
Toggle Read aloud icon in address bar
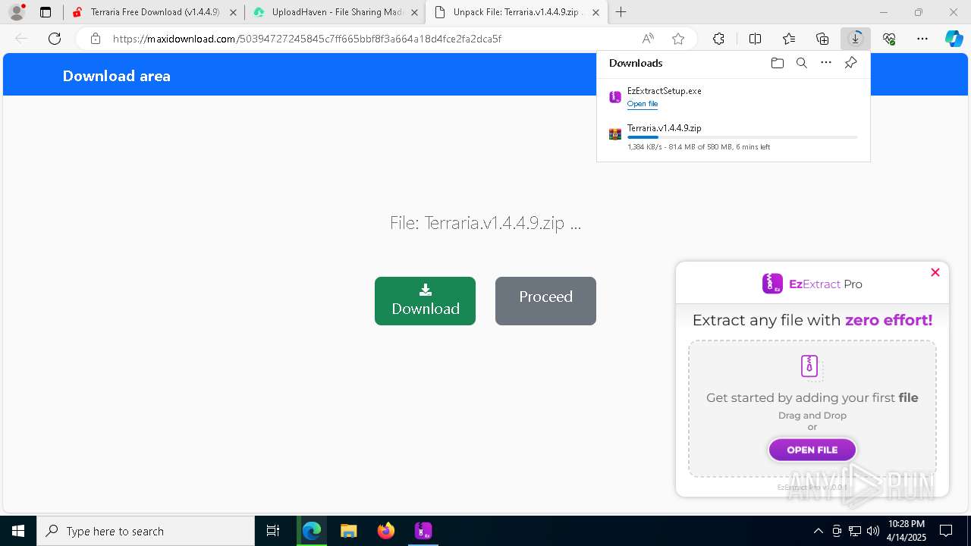point(648,39)
